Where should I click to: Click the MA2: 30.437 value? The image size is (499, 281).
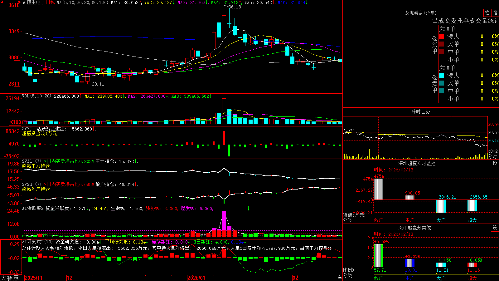(x=158, y=2)
